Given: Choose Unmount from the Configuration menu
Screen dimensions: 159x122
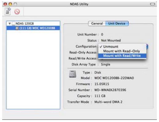Looking at the screenshot, I should pyautogui.click(x=122, y=47).
